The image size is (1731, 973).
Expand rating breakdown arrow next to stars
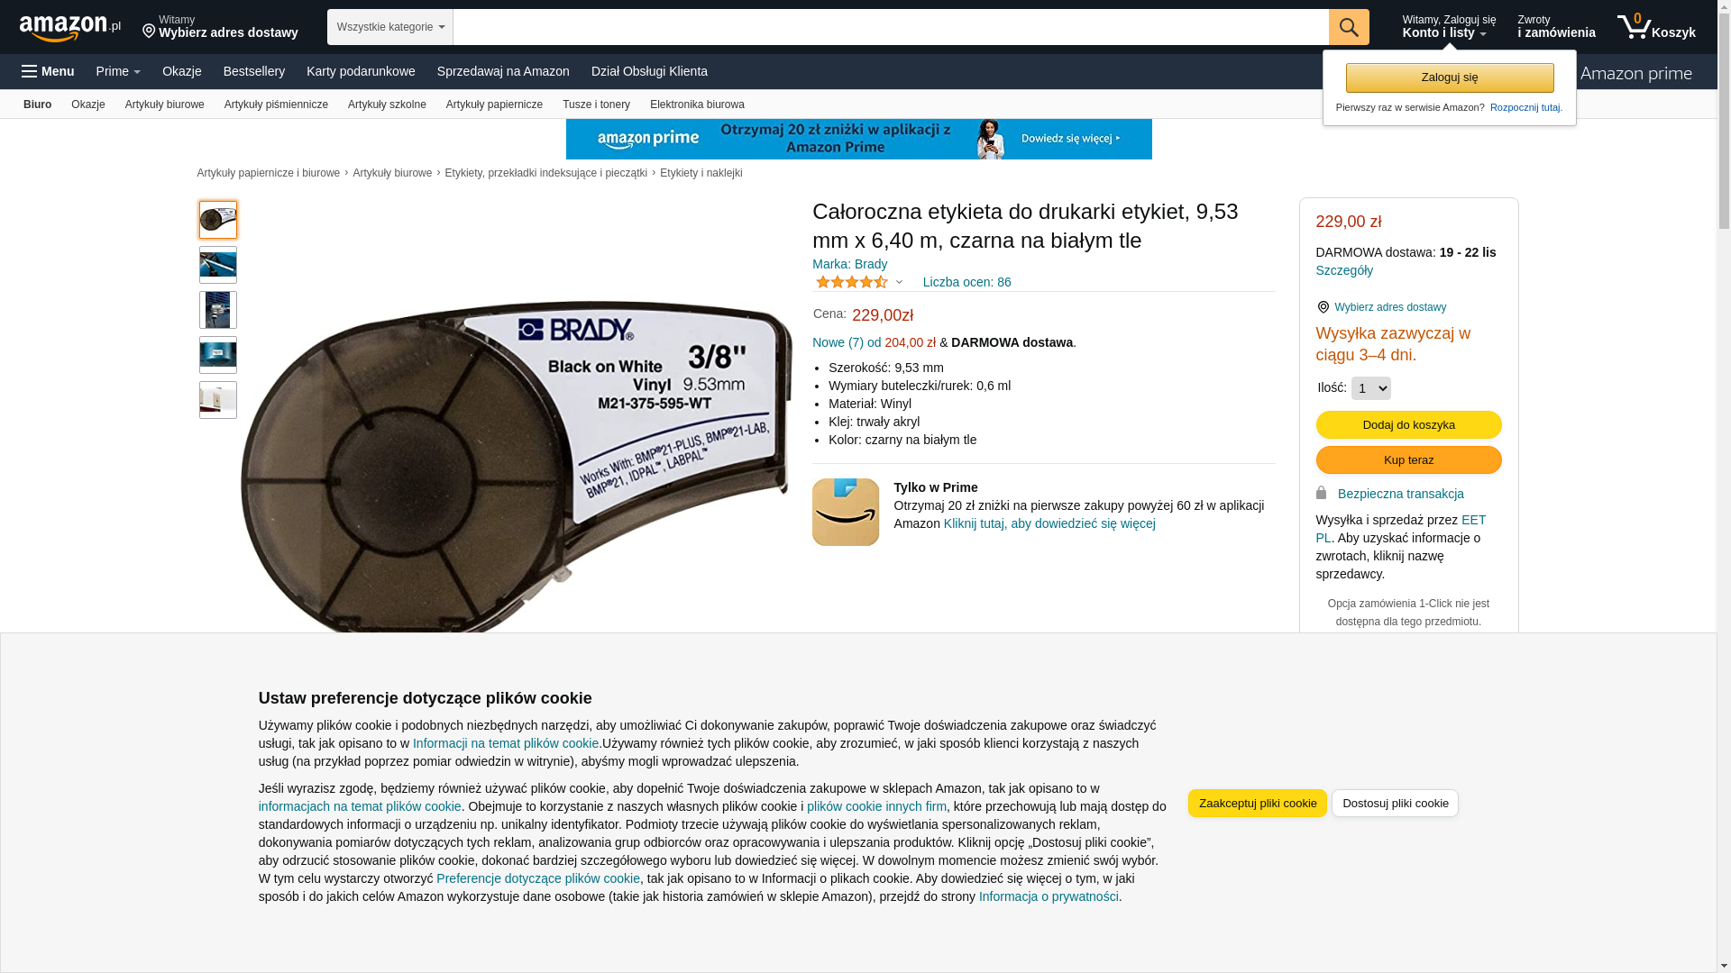click(x=899, y=282)
